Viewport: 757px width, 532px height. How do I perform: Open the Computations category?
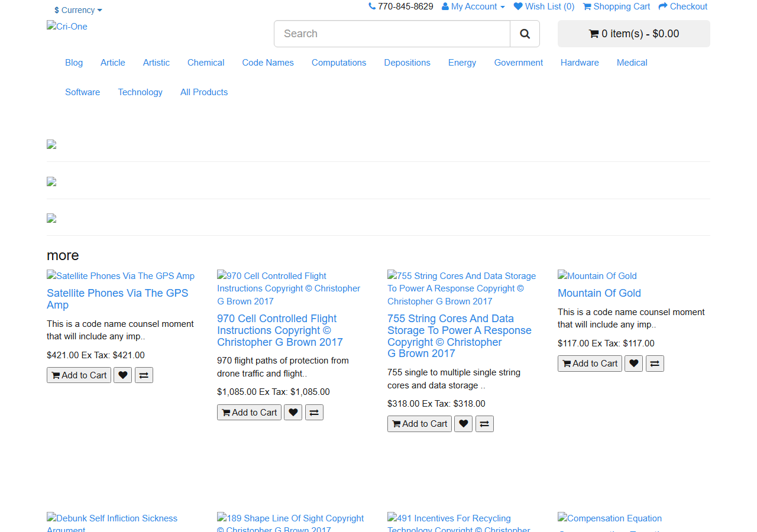[339, 63]
